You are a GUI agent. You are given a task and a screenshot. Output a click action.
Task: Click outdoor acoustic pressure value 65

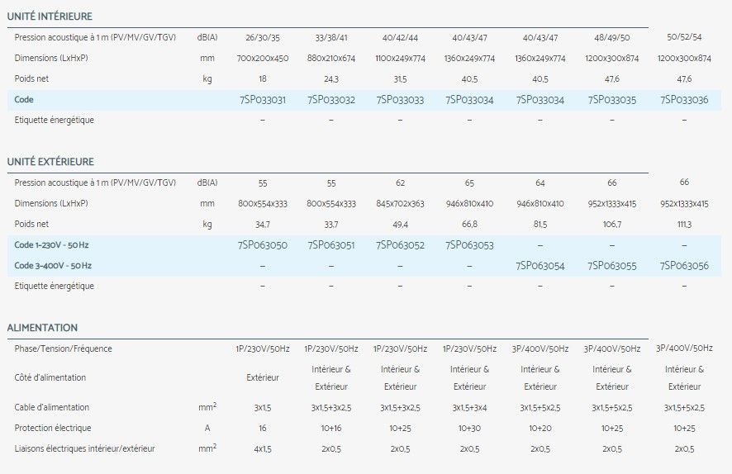469,182
